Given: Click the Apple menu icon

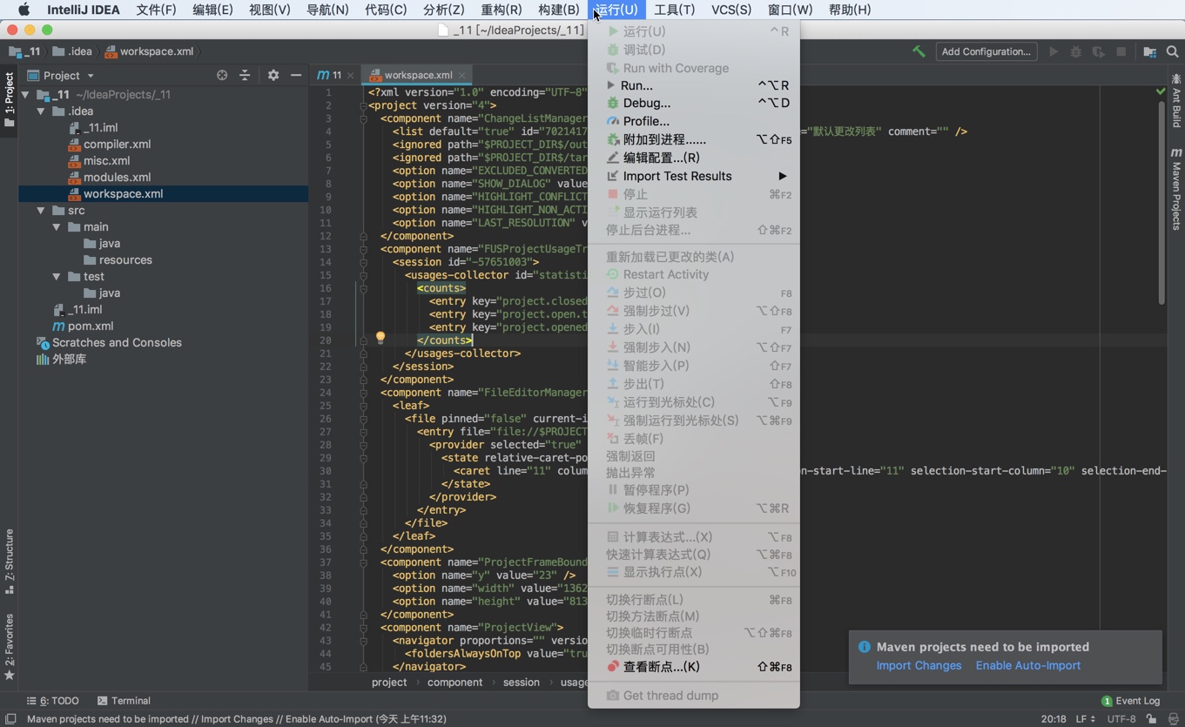Looking at the screenshot, I should point(24,10).
